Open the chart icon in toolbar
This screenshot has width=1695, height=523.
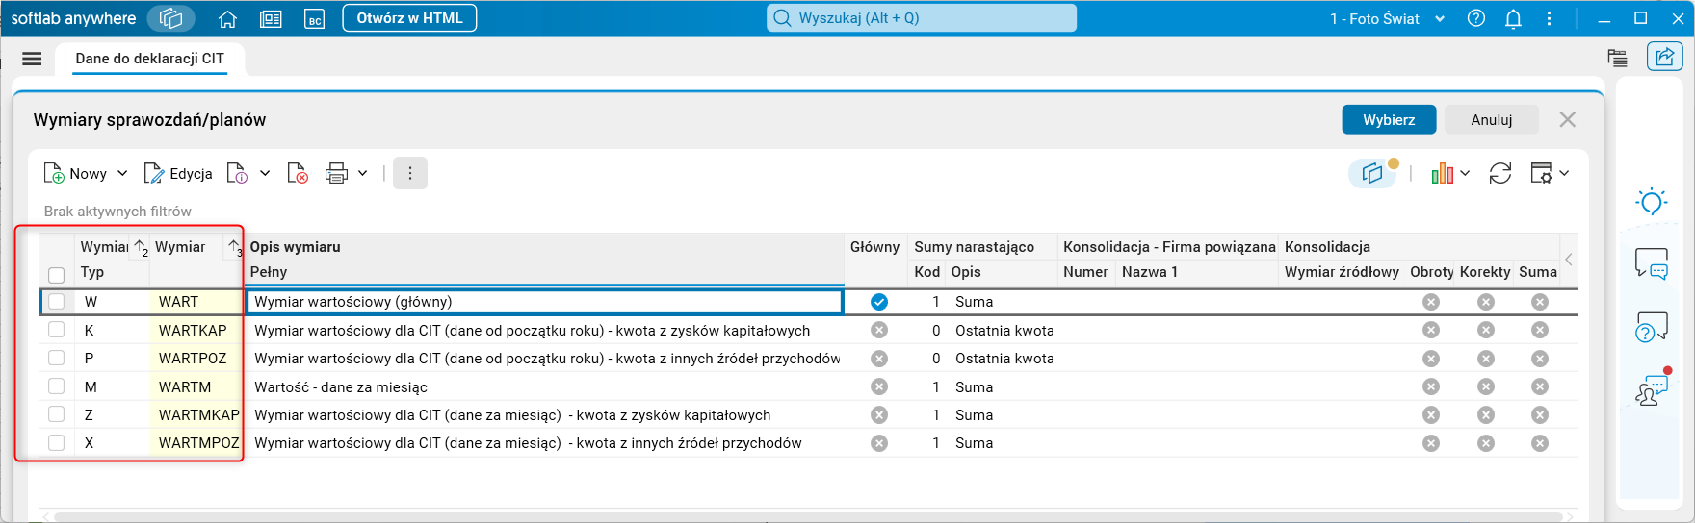(1442, 174)
